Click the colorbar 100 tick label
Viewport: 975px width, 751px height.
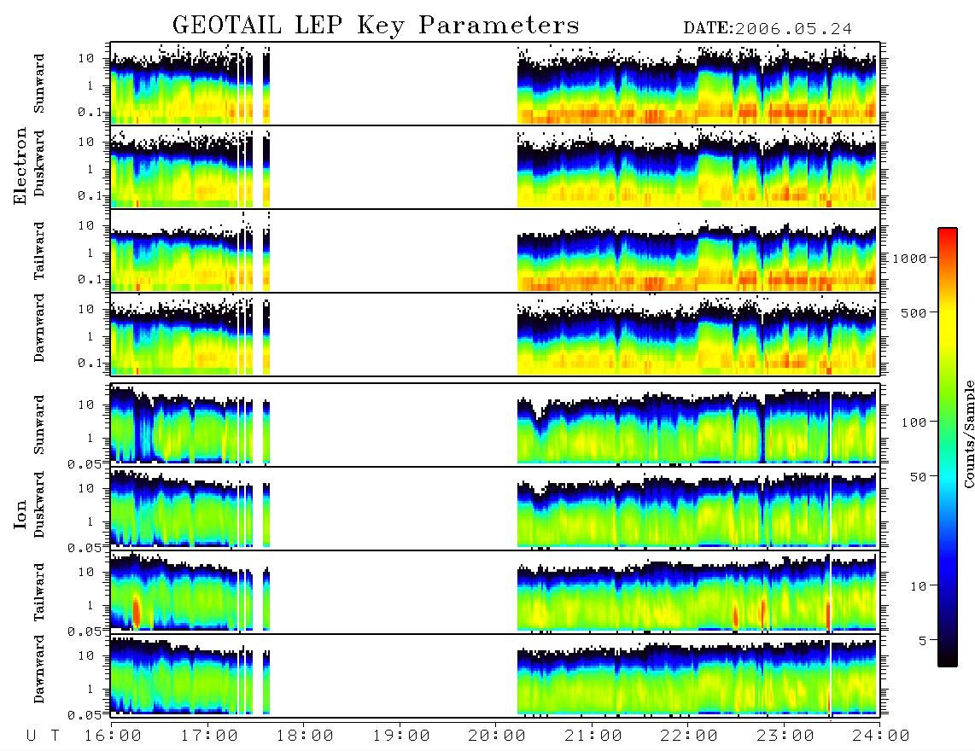coord(914,422)
